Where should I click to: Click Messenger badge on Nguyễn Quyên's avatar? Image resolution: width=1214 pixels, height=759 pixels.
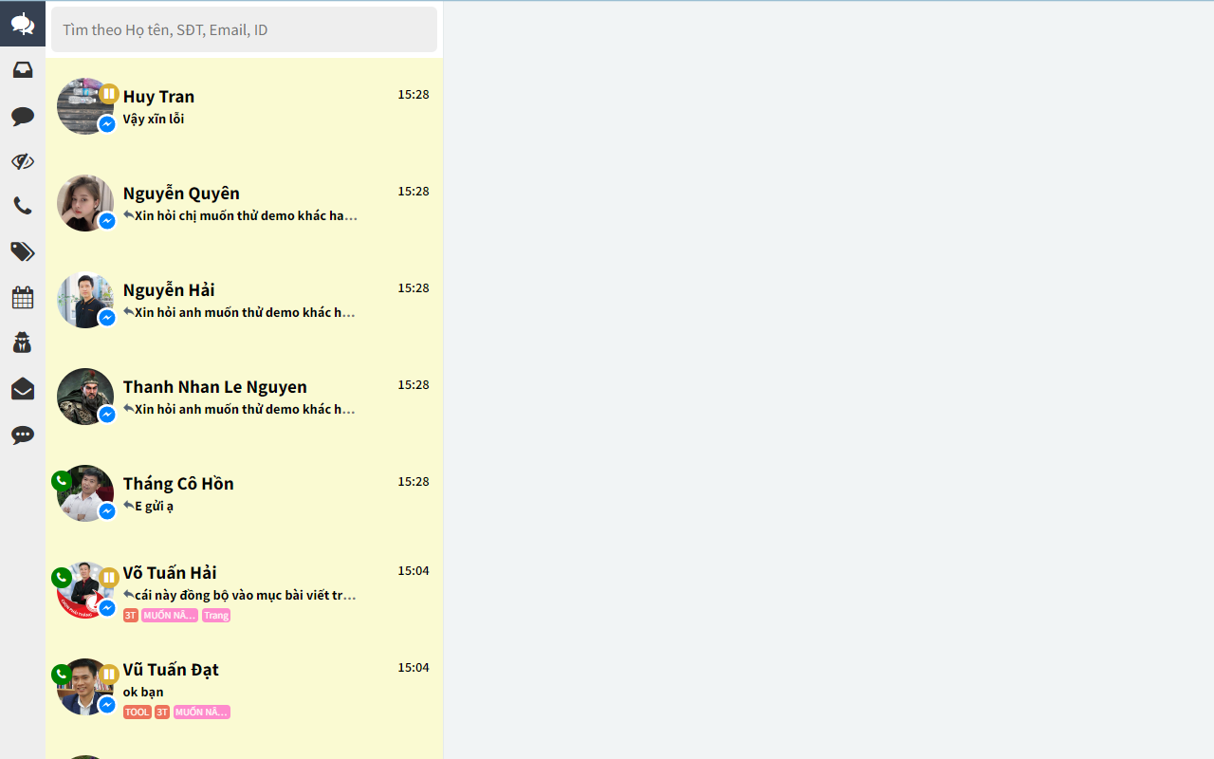107,221
